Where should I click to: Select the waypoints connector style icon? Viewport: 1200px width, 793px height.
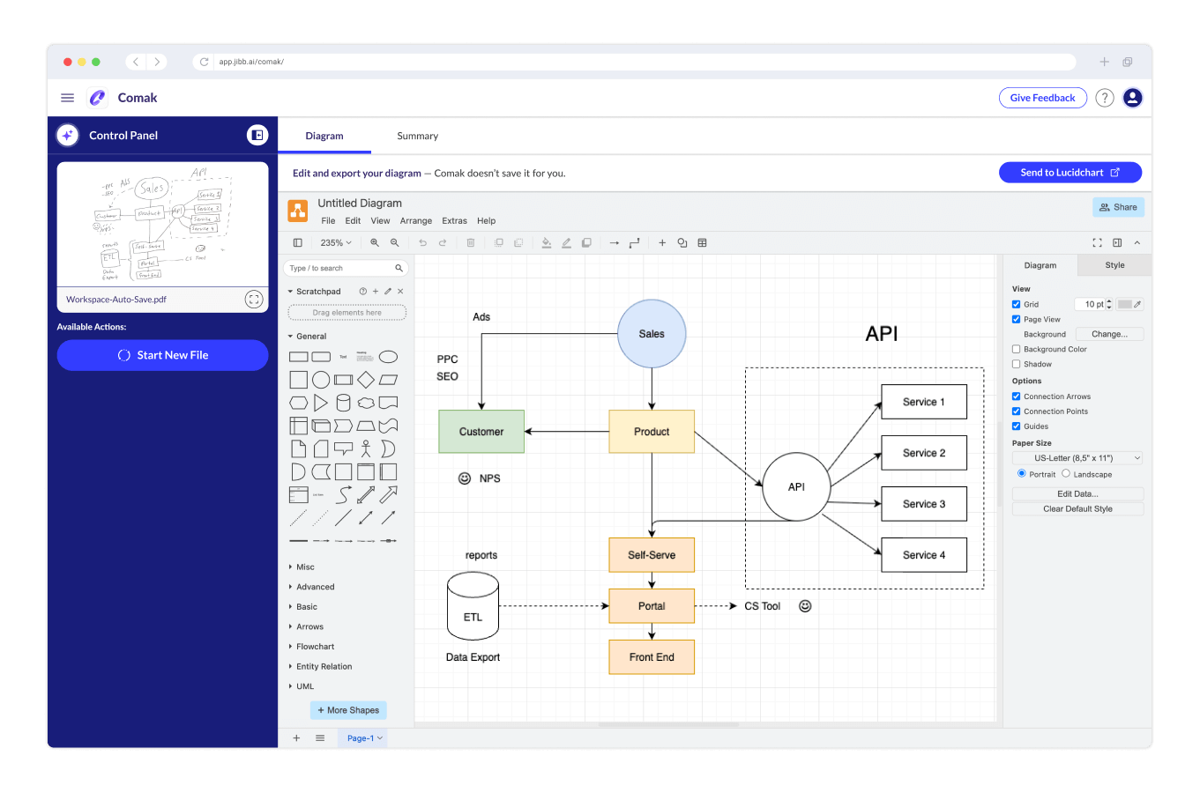tap(634, 243)
